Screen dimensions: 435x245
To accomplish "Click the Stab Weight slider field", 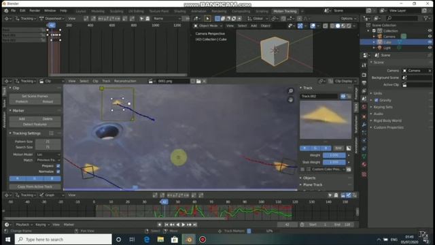I will (334, 162).
